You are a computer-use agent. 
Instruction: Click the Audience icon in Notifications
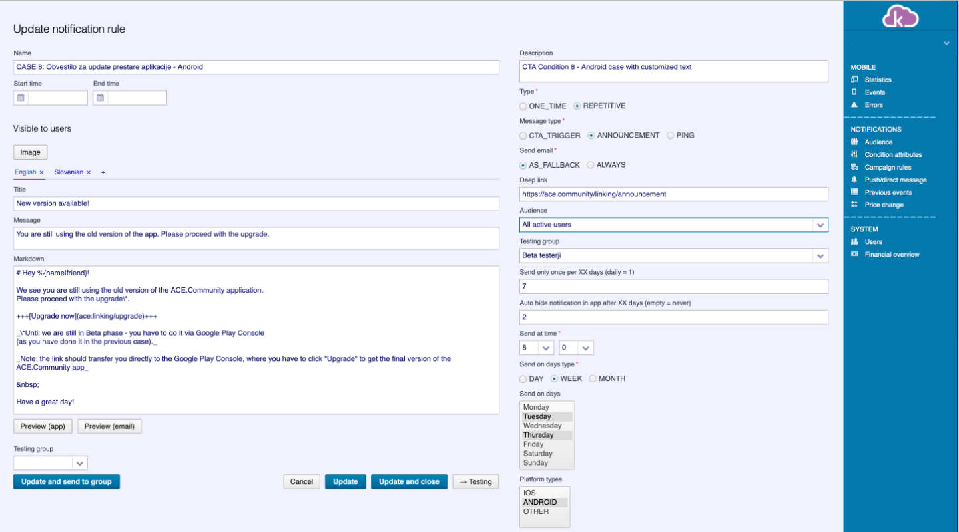[x=854, y=142]
